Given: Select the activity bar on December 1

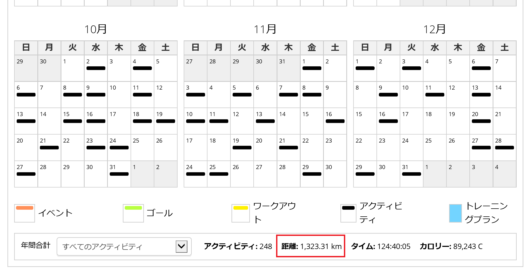Looking at the screenshot, I should click(x=365, y=68).
